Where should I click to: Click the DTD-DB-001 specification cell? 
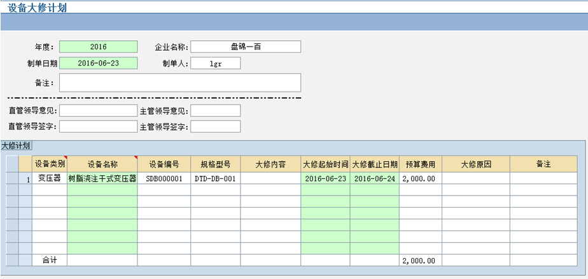215,178
